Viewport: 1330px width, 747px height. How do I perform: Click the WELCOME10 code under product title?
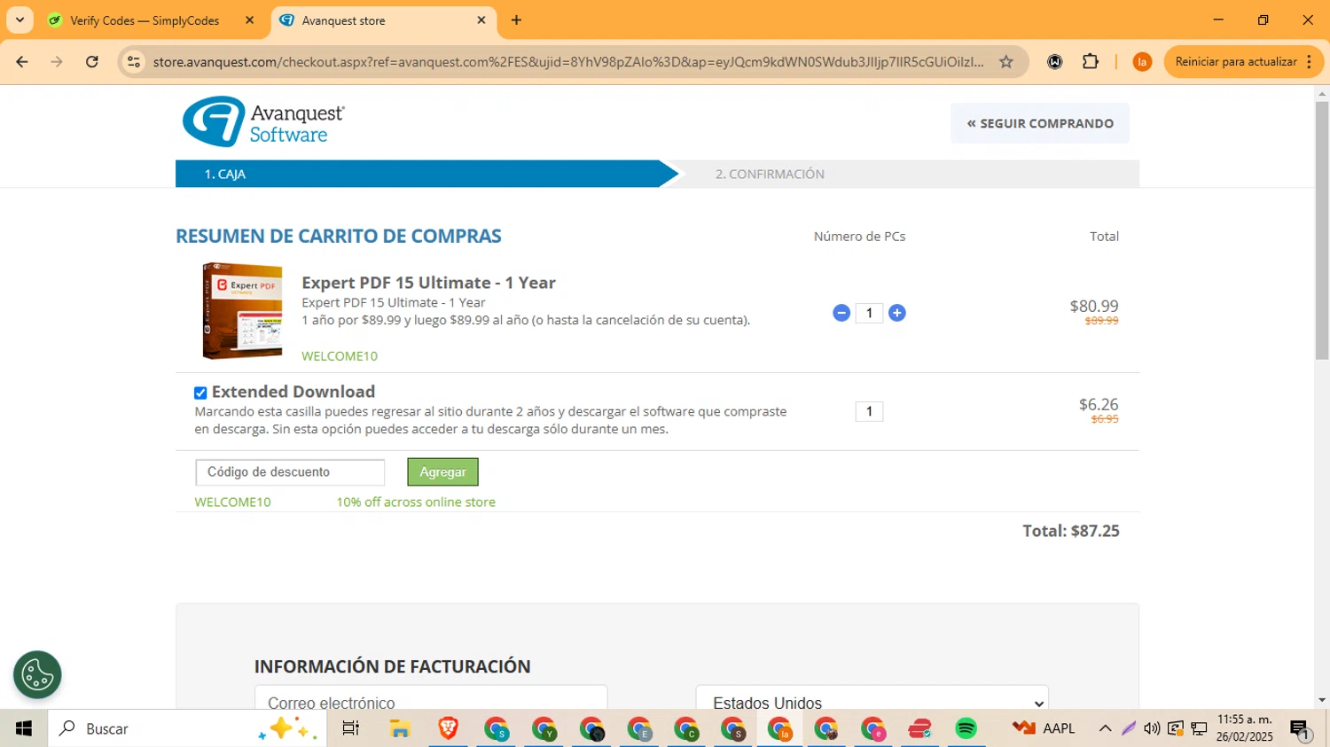[340, 356]
